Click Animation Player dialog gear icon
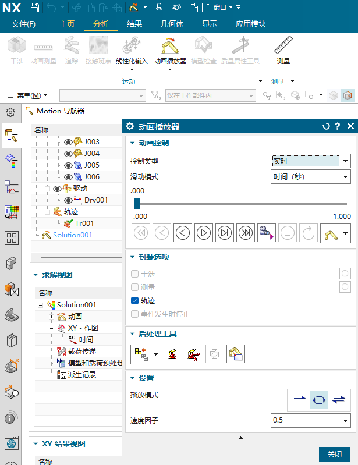This screenshot has width=358, height=465. 130,126
